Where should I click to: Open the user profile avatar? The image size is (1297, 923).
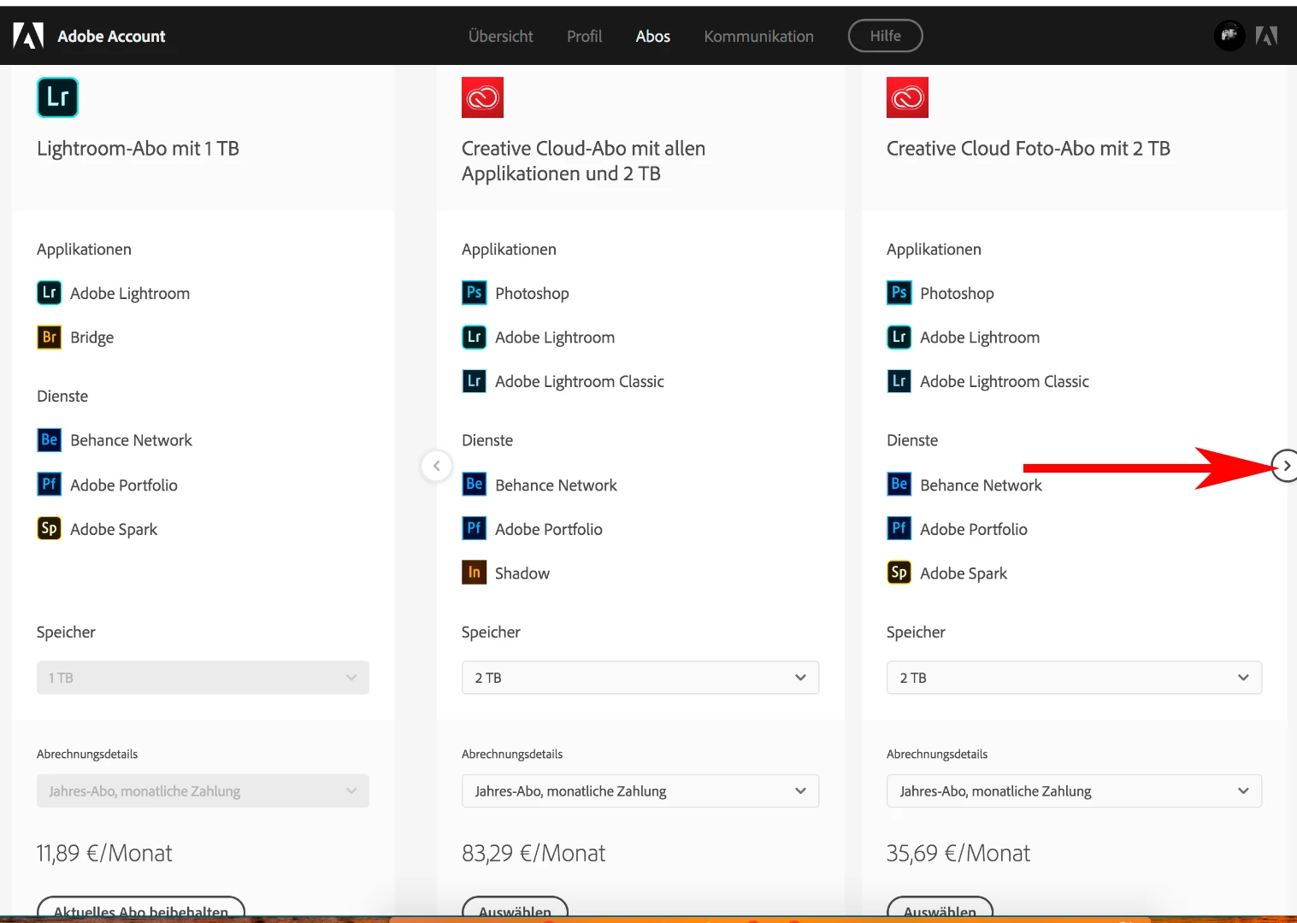coord(1229,35)
